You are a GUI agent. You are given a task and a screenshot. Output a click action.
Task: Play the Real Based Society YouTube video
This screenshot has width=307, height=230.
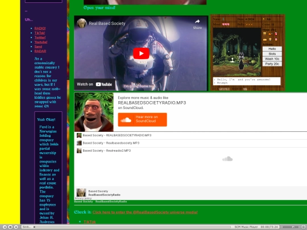pos(141,53)
